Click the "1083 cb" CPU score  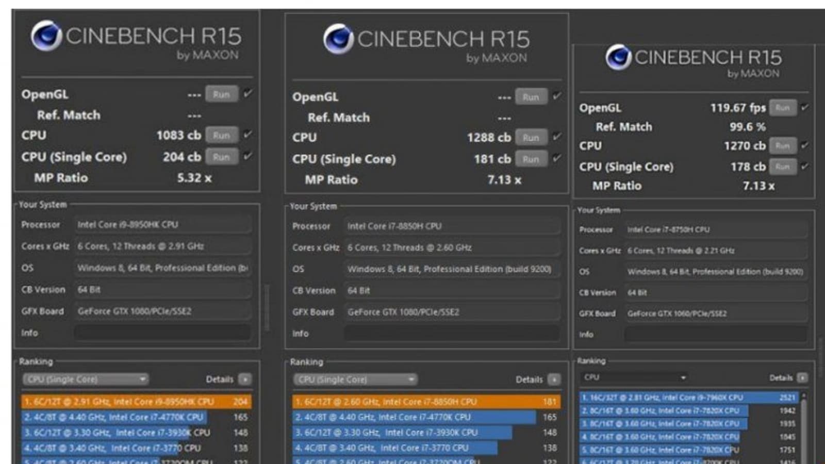coord(178,135)
